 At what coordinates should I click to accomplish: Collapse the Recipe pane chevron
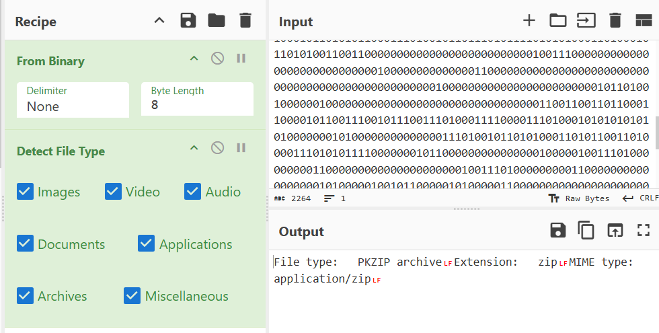pos(159,21)
